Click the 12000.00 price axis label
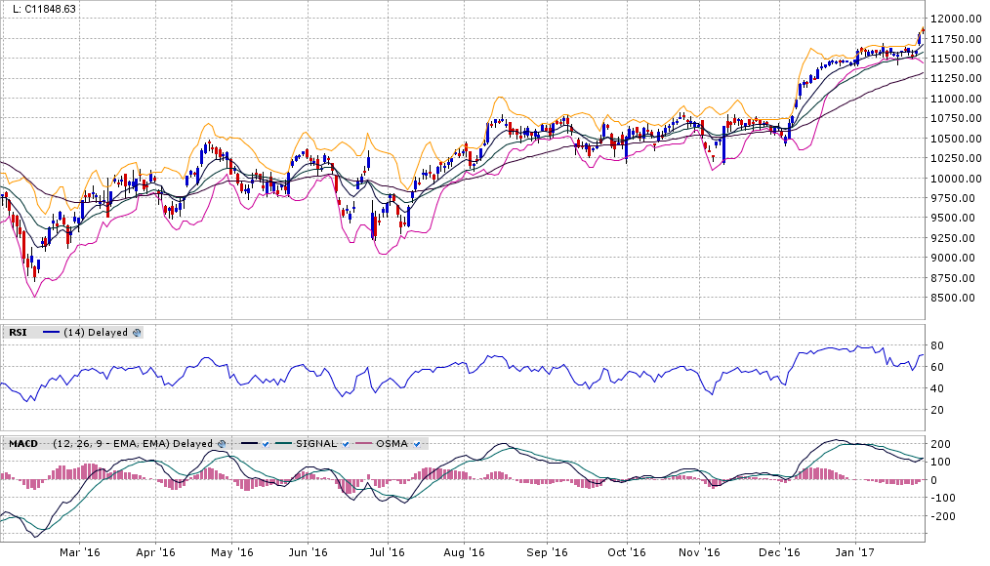 tap(955, 20)
